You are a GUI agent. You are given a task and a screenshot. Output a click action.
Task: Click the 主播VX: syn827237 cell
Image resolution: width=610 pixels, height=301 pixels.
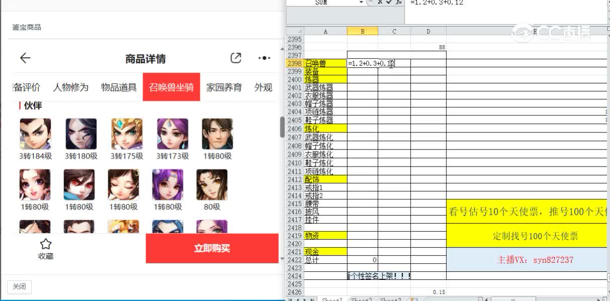click(528, 260)
